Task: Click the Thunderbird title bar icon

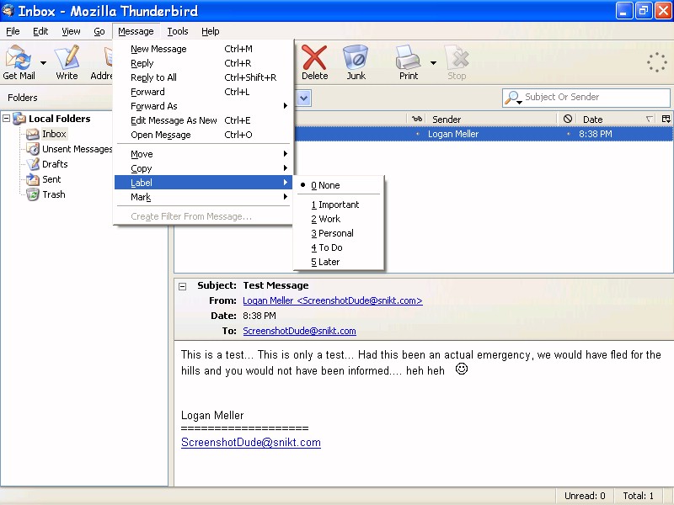Action: click(8, 10)
